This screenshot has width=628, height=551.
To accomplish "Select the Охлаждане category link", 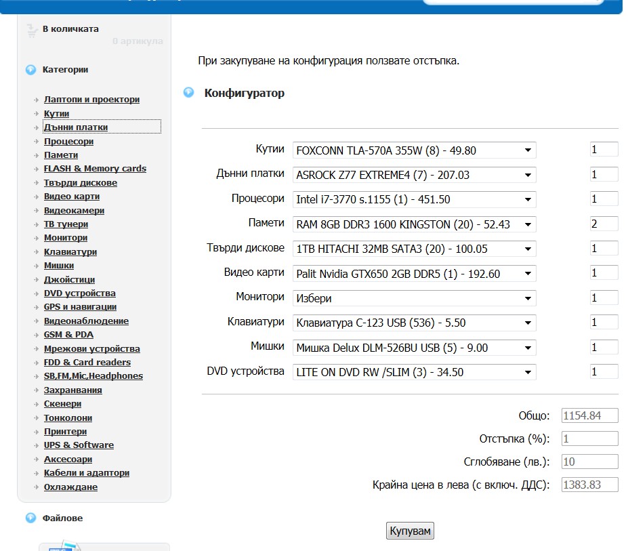I will [70, 487].
